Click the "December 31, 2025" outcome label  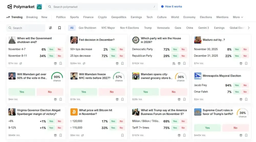click(206, 56)
